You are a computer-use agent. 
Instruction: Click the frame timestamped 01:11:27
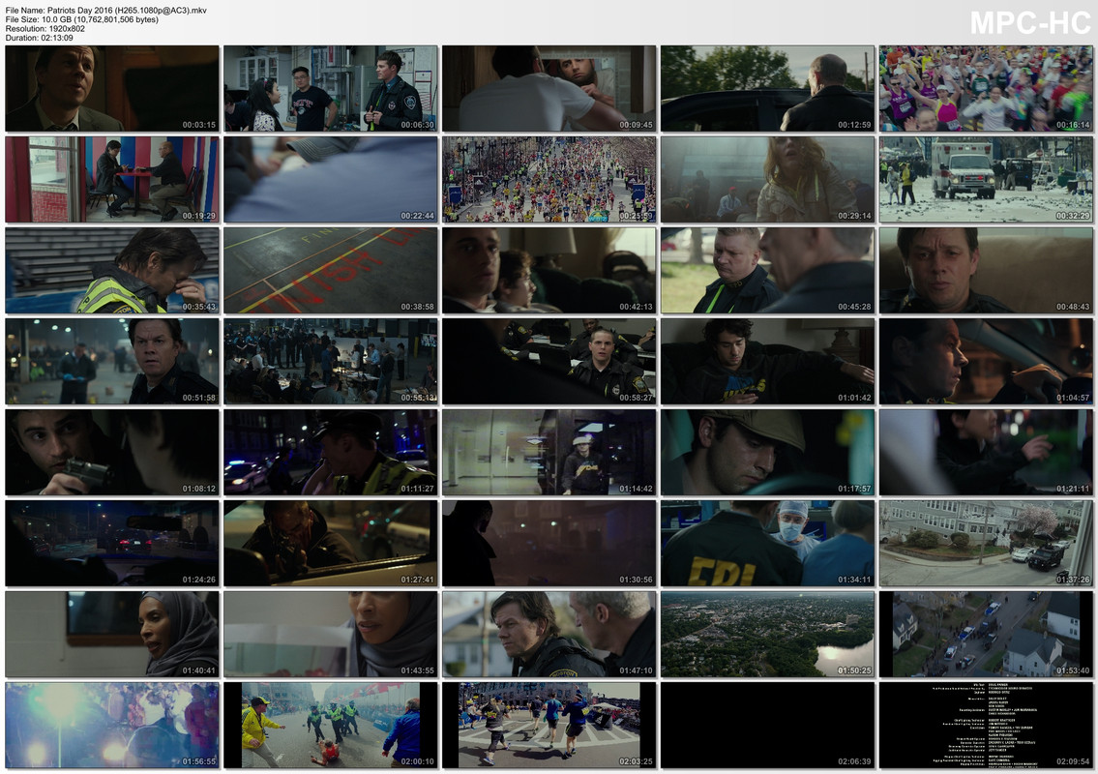pyautogui.click(x=331, y=453)
